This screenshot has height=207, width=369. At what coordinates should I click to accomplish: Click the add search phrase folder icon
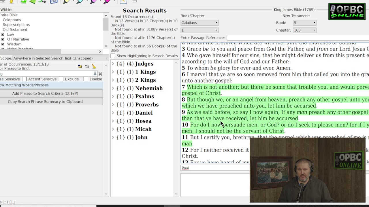point(80,66)
